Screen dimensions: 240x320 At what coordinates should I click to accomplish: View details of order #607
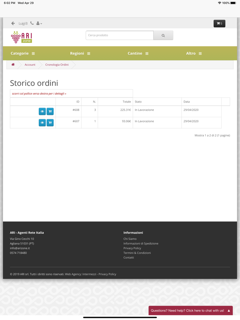pos(42,122)
